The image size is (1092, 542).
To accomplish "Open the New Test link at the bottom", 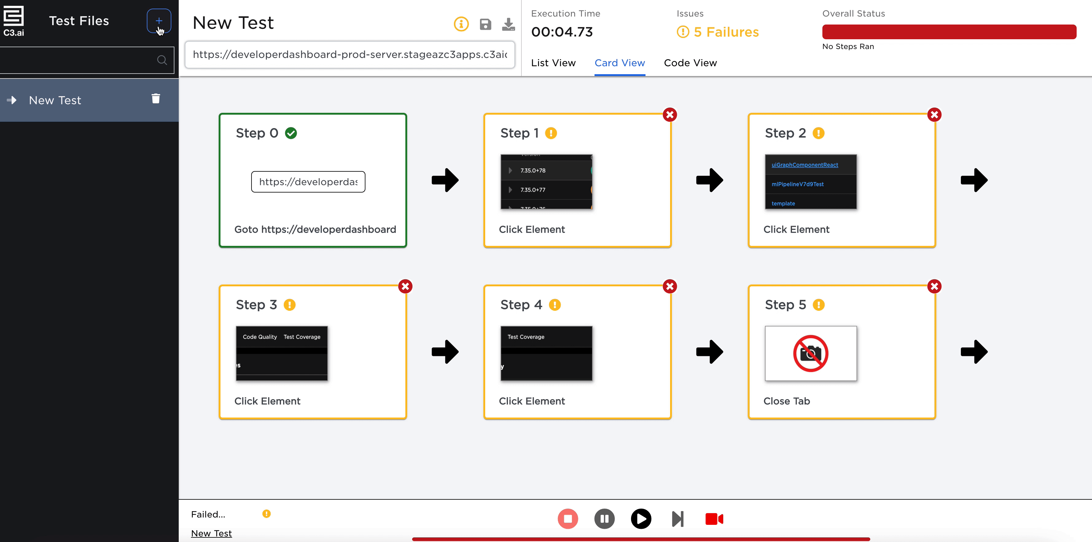I will pos(211,533).
